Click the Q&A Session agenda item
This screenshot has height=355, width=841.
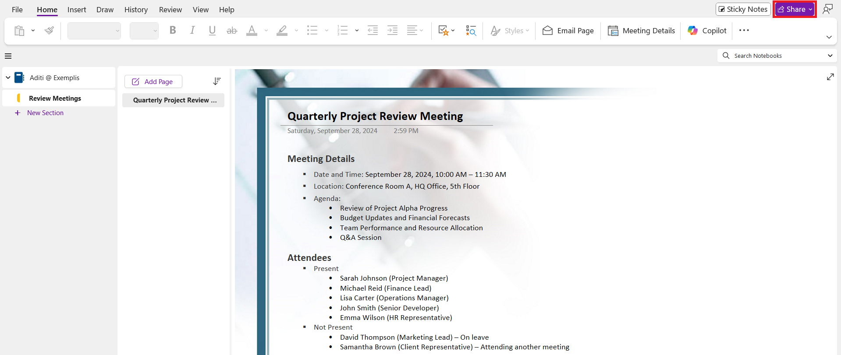361,238
